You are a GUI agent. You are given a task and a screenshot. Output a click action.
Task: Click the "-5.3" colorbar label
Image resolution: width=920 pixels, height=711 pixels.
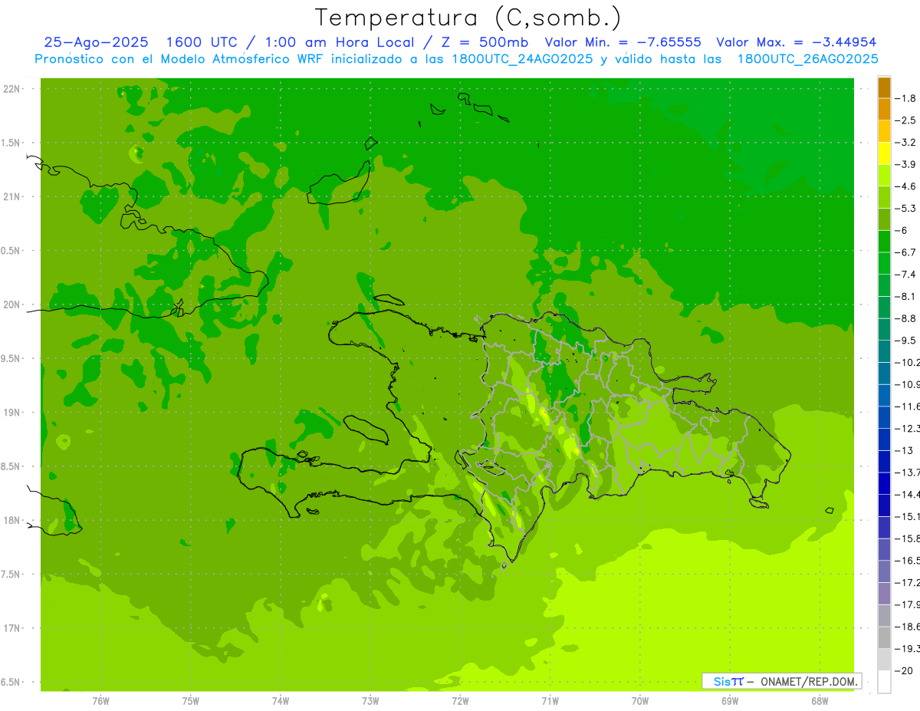coord(906,208)
